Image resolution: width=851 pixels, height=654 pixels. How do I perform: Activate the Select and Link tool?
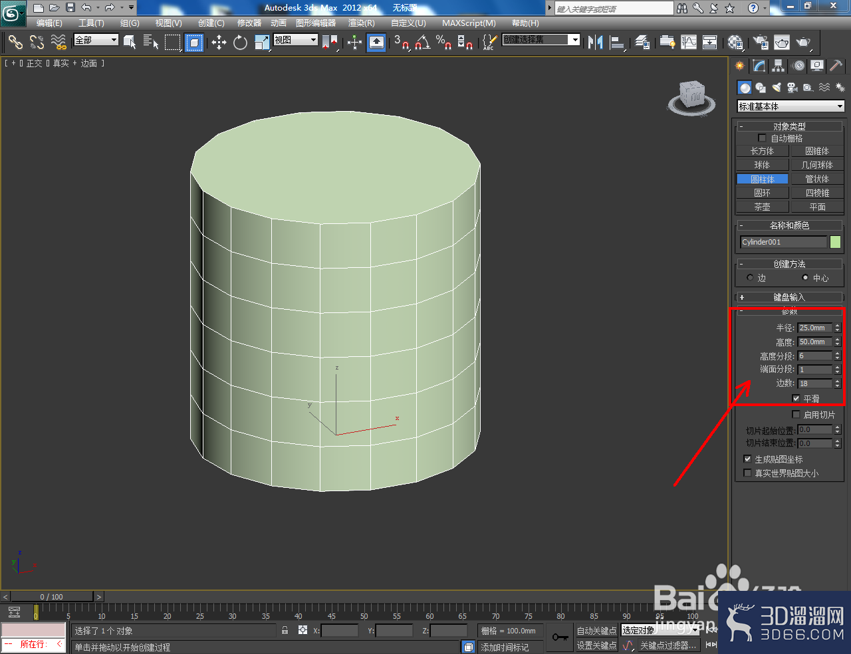click(x=15, y=43)
